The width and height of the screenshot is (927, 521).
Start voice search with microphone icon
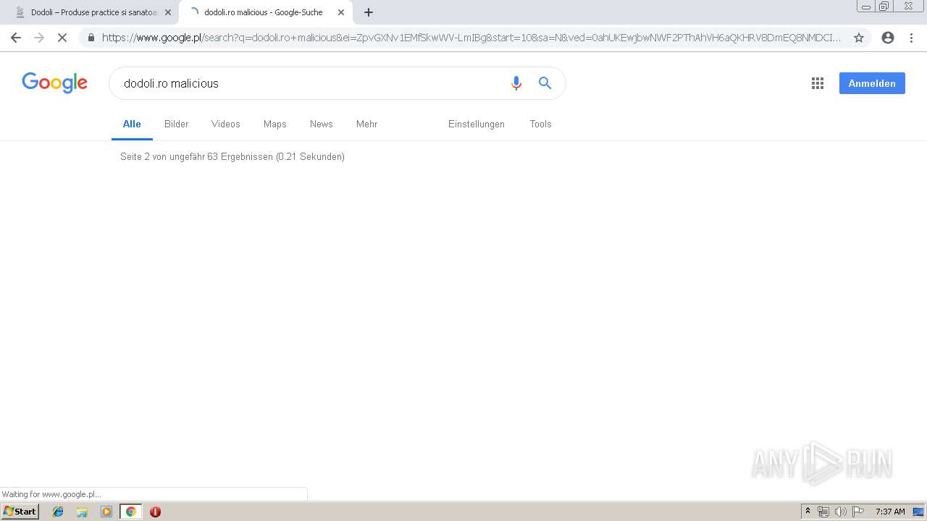pos(516,83)
